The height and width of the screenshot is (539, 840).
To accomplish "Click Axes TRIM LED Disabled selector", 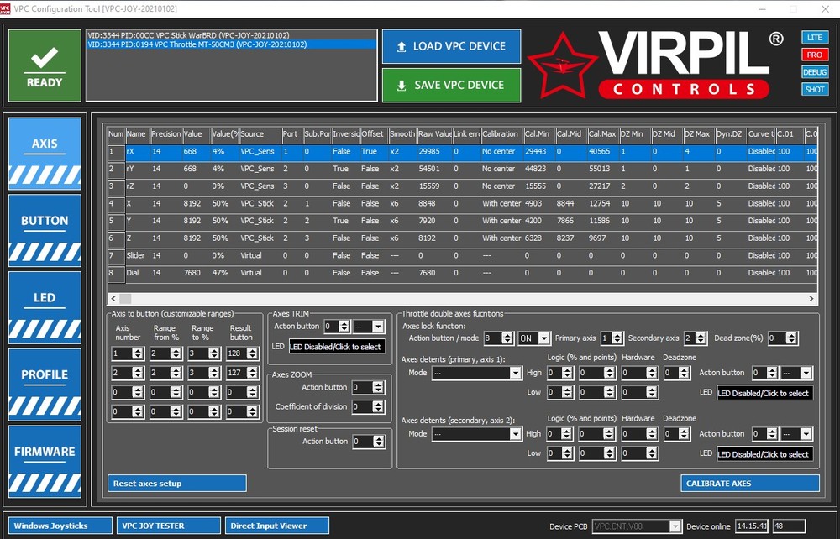I will pyautogui.click(x=337, y=347).
